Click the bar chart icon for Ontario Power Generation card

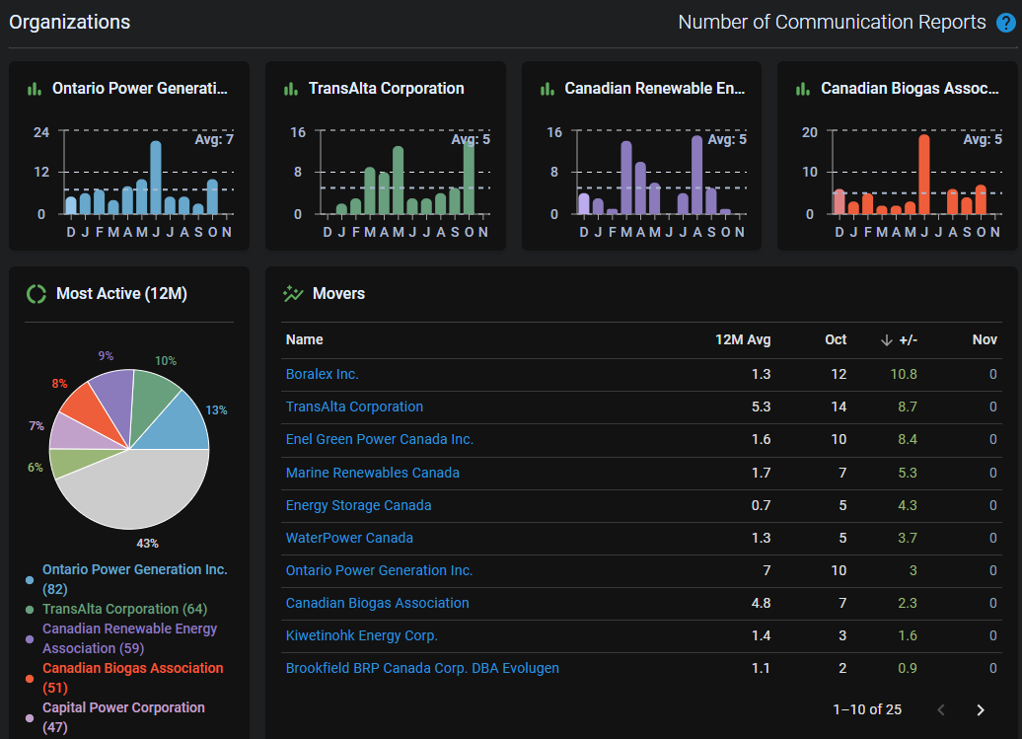[35, 89]
